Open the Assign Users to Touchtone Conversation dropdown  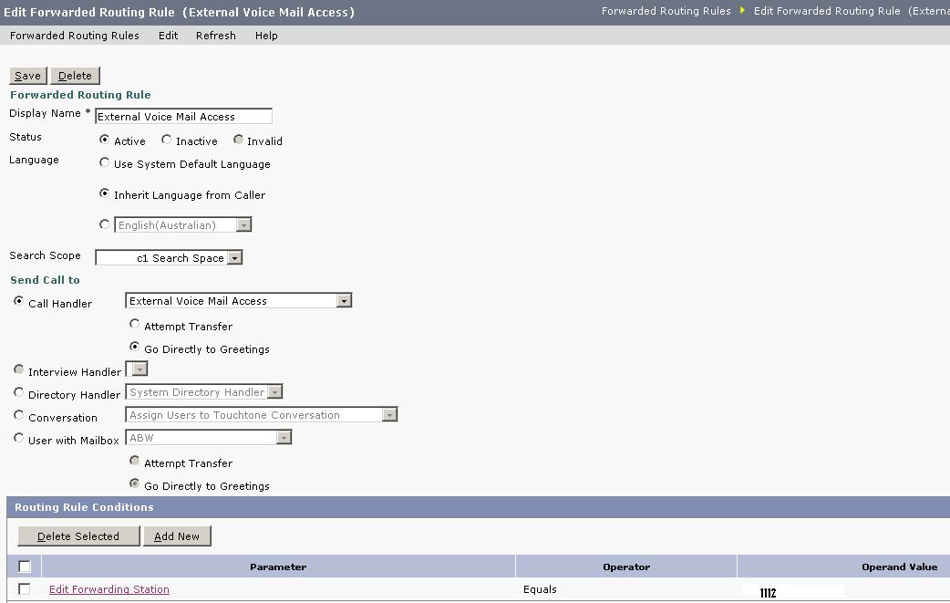[x=261, y=414]
